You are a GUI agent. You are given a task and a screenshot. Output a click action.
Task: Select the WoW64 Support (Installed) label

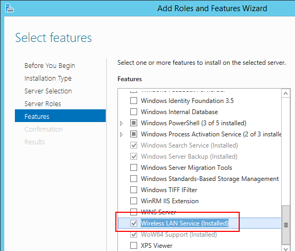[x=179, y=235]
